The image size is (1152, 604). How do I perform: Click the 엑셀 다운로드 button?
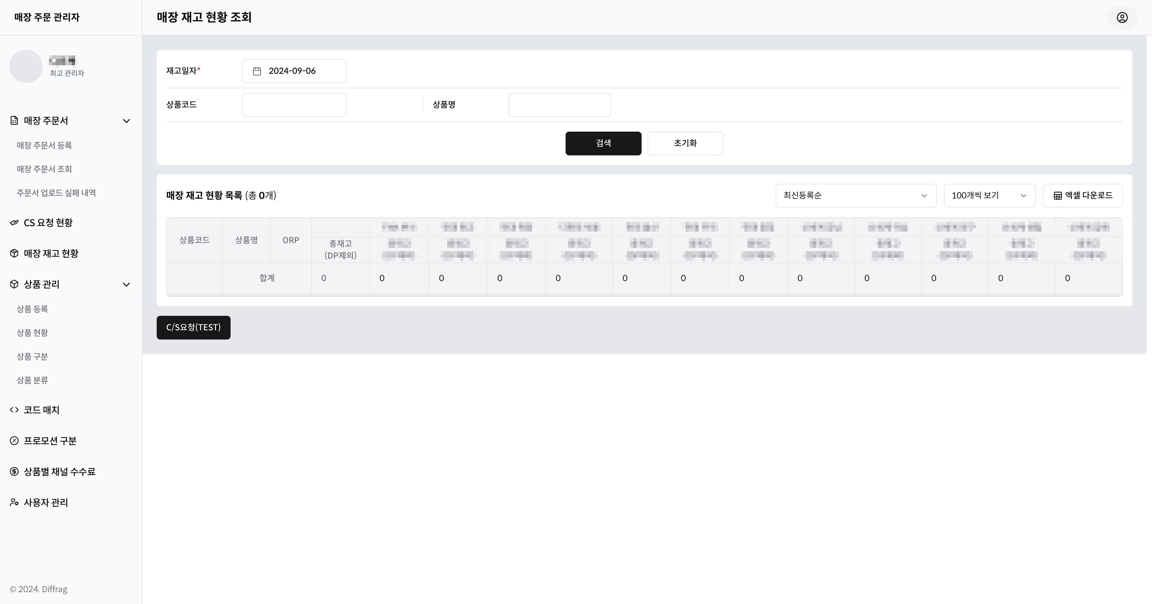point(1083,196)
